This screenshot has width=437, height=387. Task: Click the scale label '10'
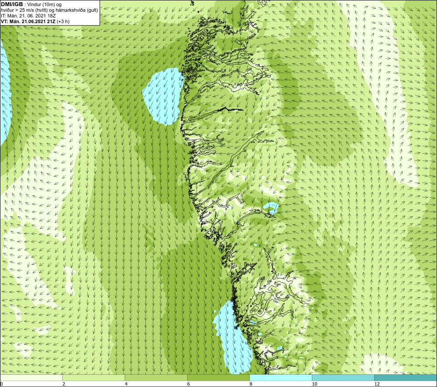coord(315,384)
